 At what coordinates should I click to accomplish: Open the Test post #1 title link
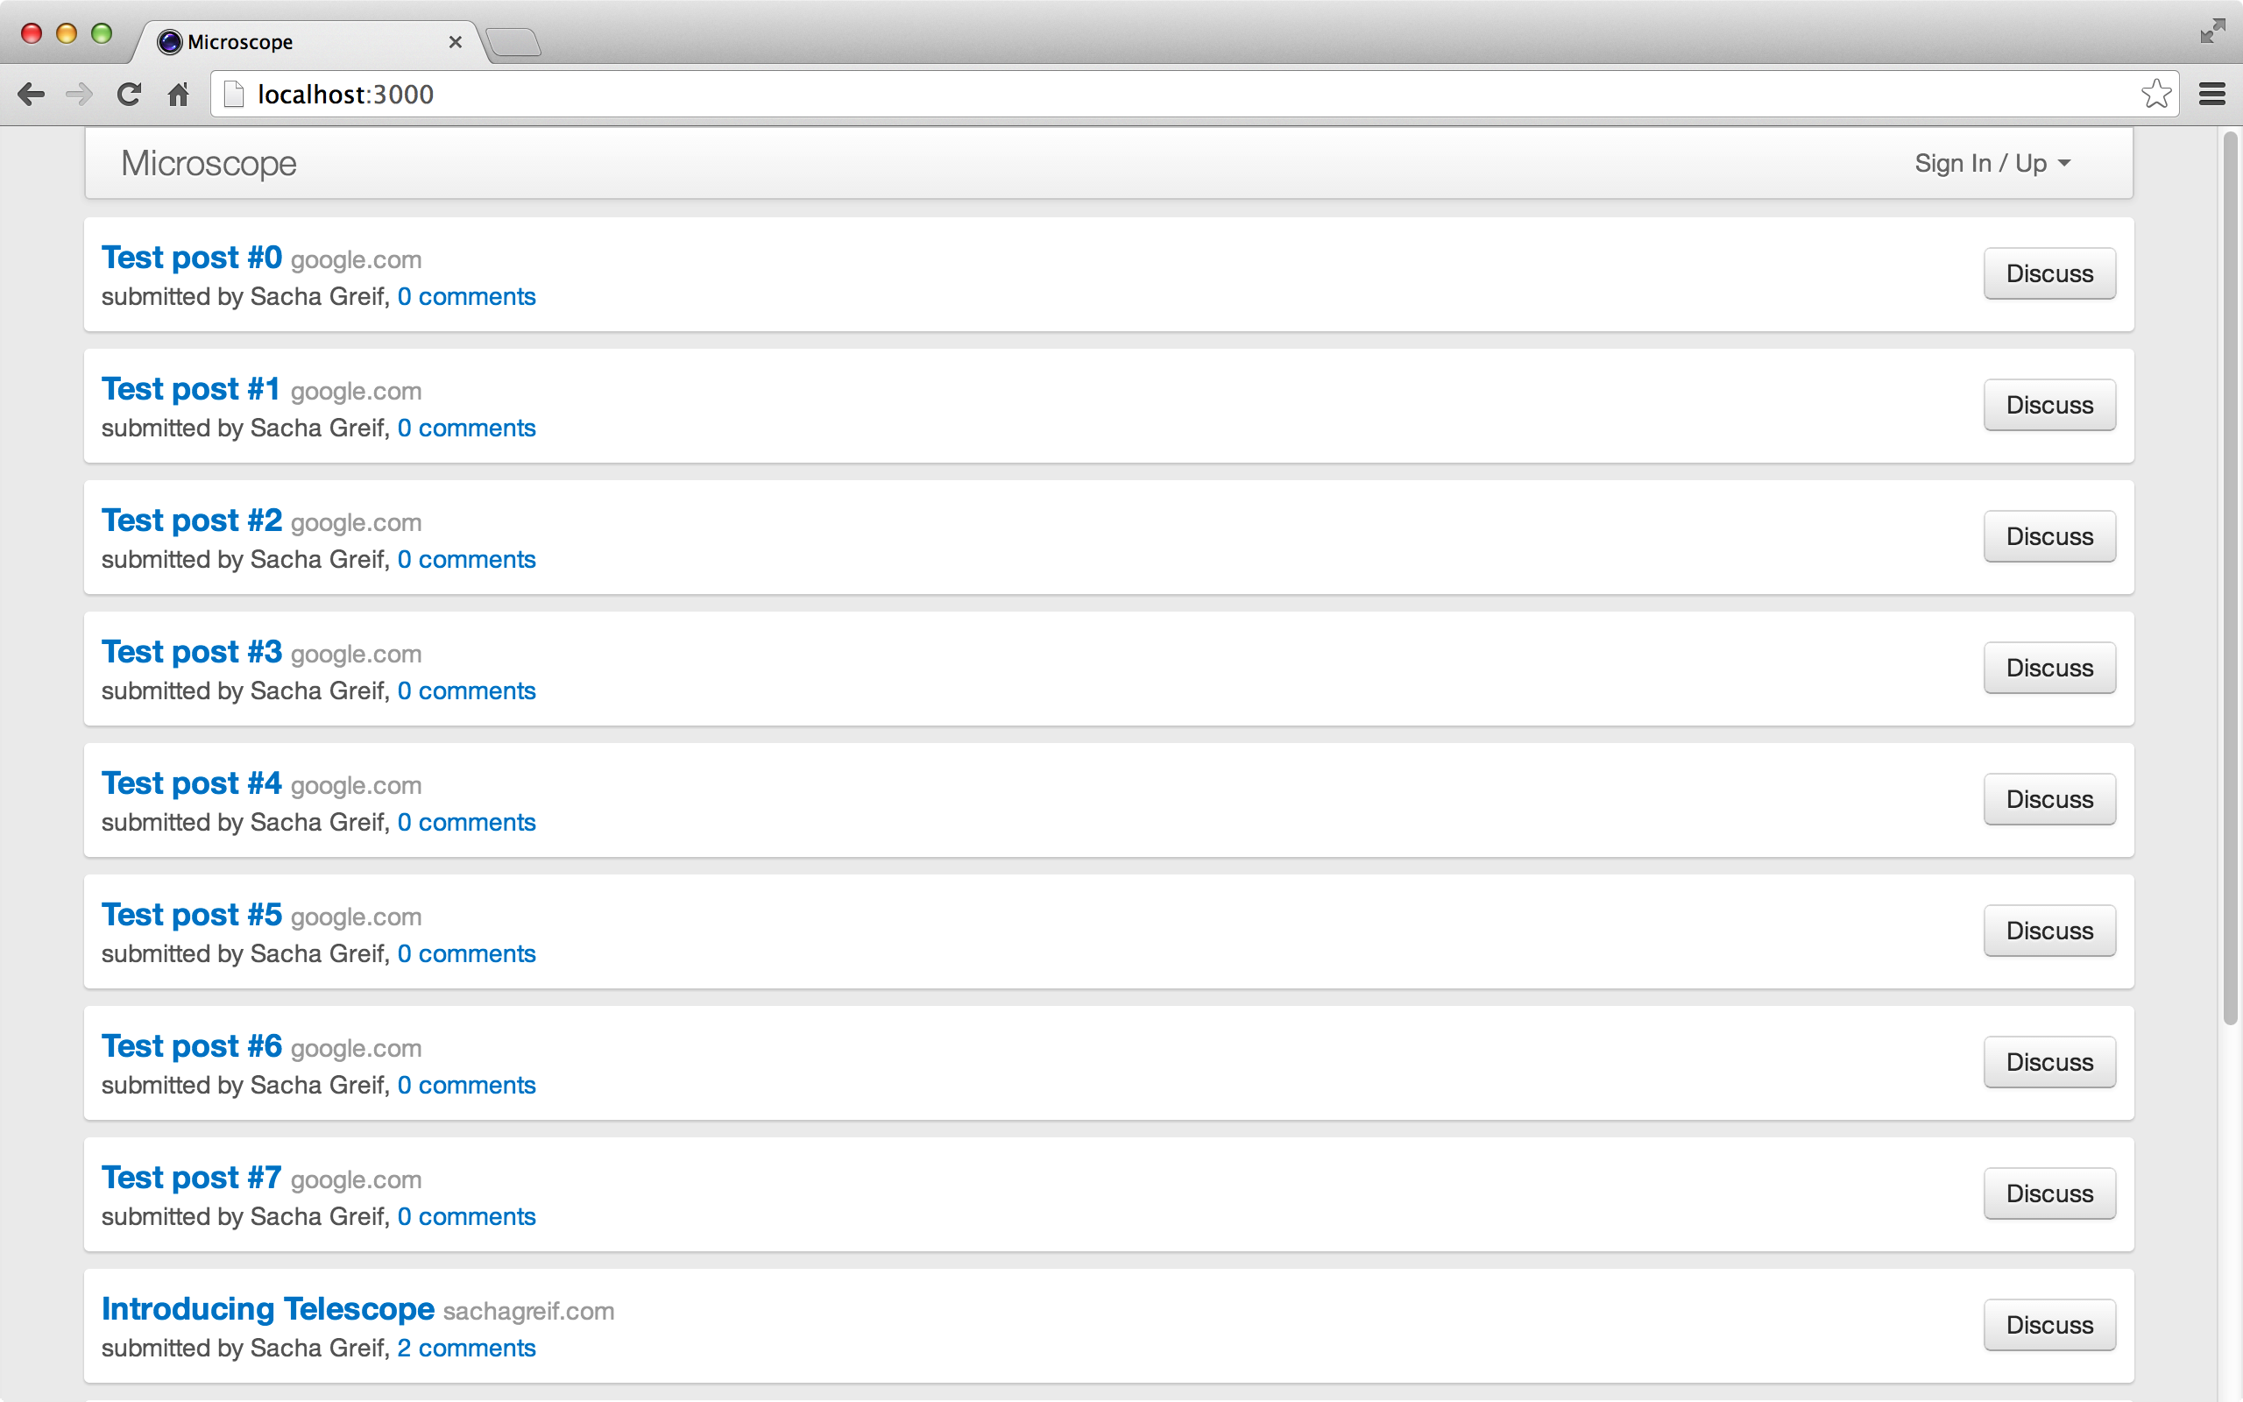[191, 389]
